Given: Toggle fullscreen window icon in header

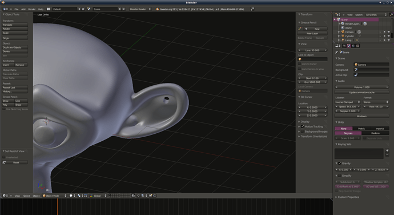Looking at the screenshot, I should coord(252,9).
